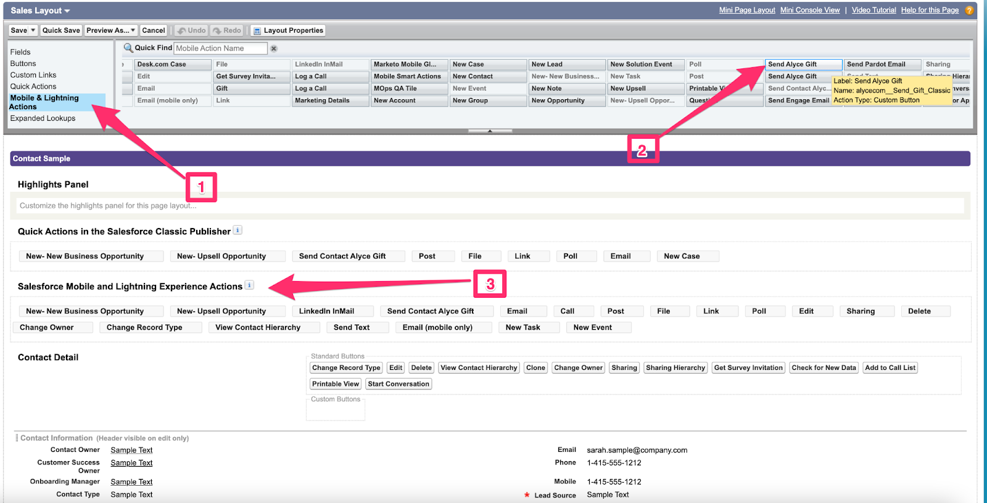
Task: Focus the Mobile Action Name Quick Find field
Action: click(221, 48)
